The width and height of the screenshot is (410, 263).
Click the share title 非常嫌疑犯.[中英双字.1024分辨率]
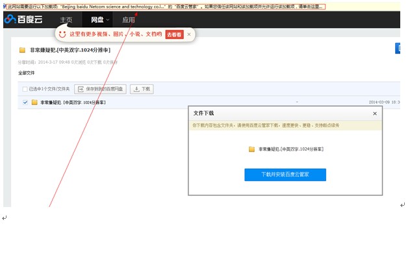tap(70, 50)
